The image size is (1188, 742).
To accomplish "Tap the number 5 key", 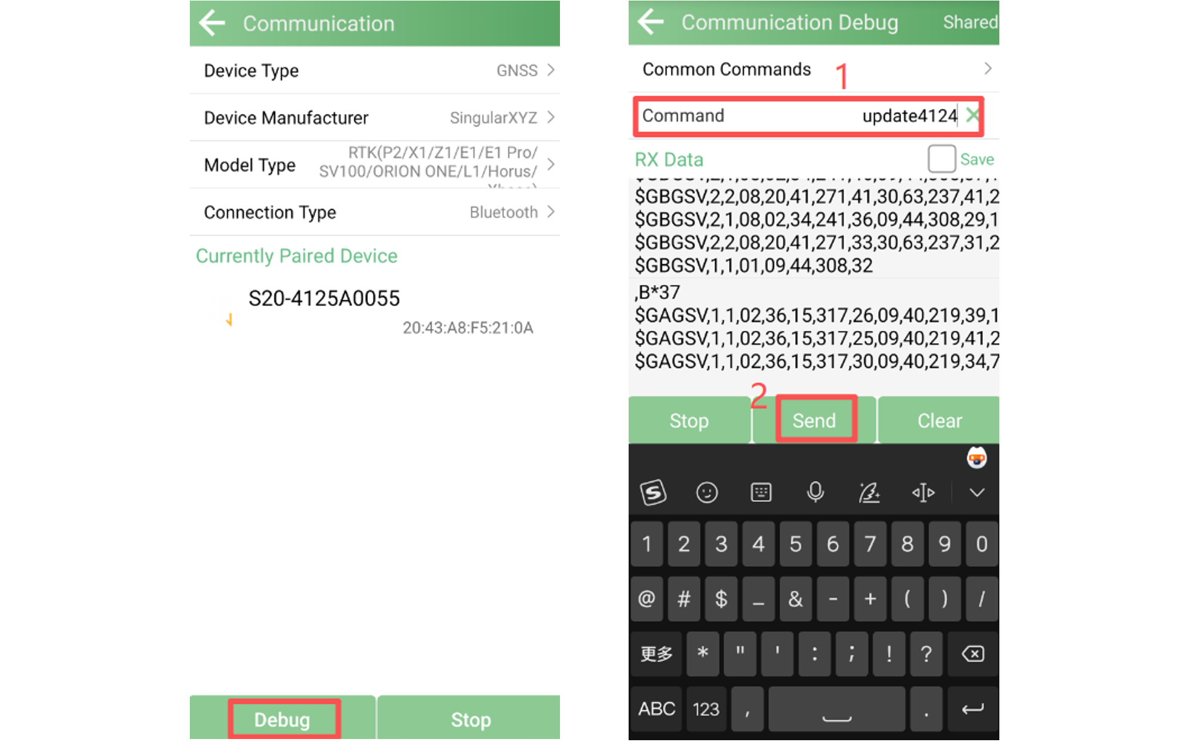I will coord(796,544).
